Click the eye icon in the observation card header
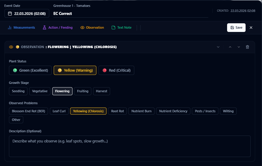The width and height of the screenshot is (262, 166). 11,47
